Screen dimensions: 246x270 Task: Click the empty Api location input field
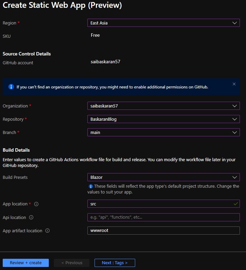pos(163,217)
